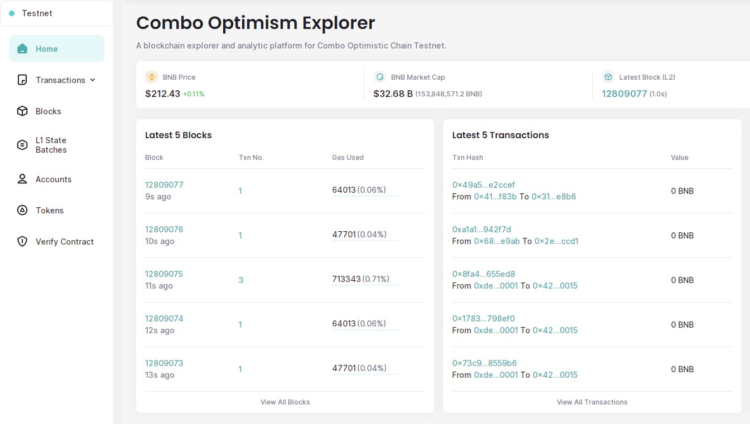Open block 12809073
The width and height of the screenshot is (750, 424).
[164, 363]
